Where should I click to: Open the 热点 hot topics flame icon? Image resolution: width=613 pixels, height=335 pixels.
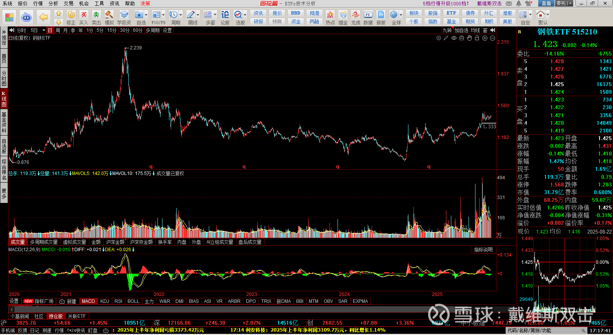330,15
